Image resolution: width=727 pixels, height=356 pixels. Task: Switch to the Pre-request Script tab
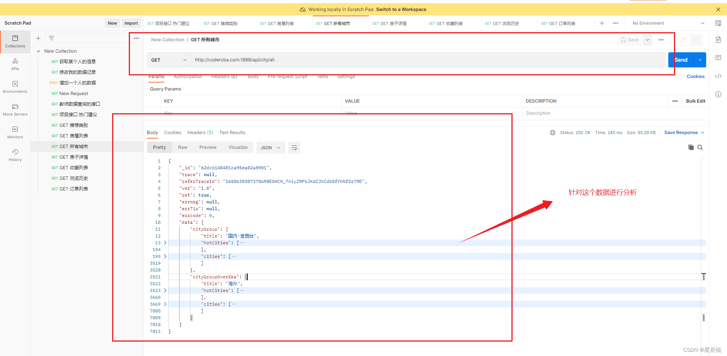288,77
